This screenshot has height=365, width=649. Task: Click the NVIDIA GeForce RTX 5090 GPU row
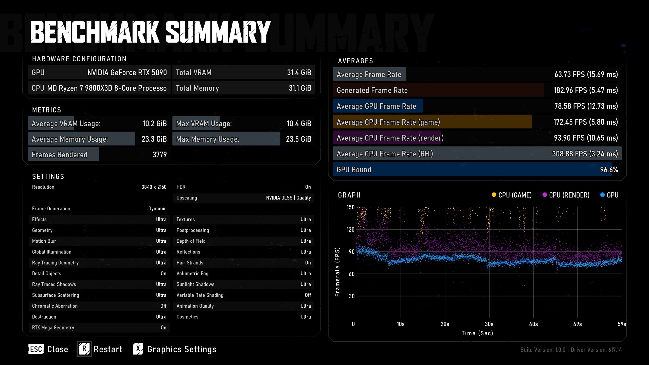[x=99, y=72]
